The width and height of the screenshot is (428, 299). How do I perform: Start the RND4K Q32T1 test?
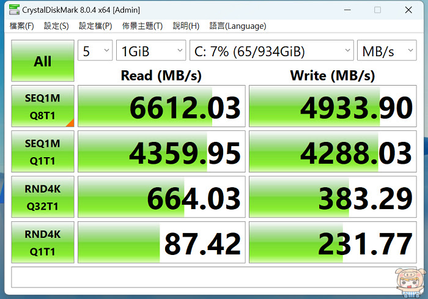click(43, 197)
